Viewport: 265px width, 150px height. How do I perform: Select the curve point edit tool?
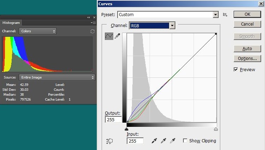109,36
